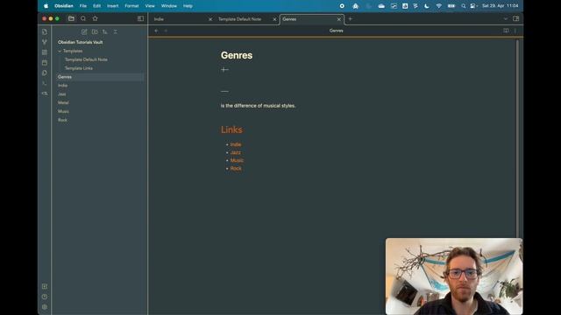Image resolution: width=561 pixels, height=315 pixels.
Task: Open the Apple menu
Action: [x=46, y=6]
